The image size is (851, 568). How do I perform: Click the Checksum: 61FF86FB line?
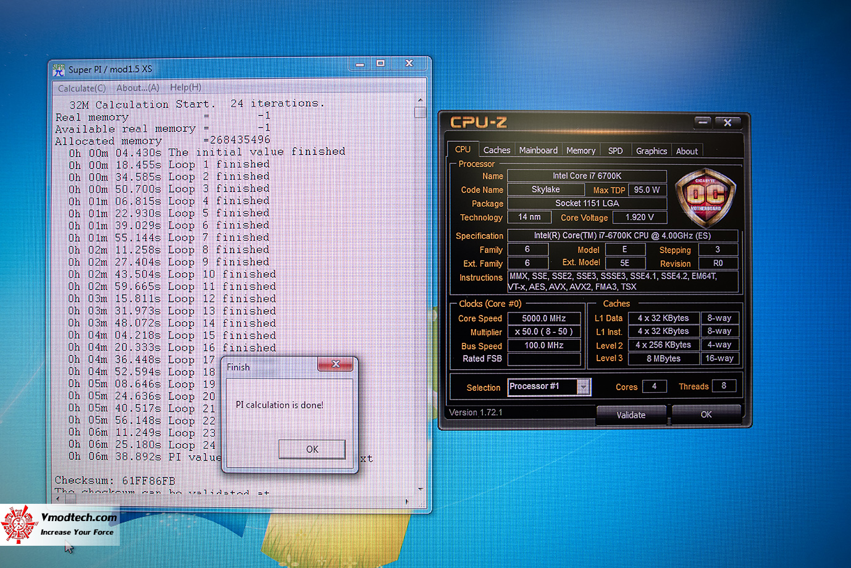[115, 480]
